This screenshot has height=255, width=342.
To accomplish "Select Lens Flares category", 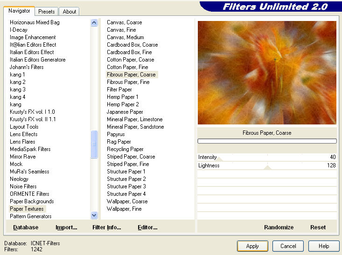I will [22, 142].
